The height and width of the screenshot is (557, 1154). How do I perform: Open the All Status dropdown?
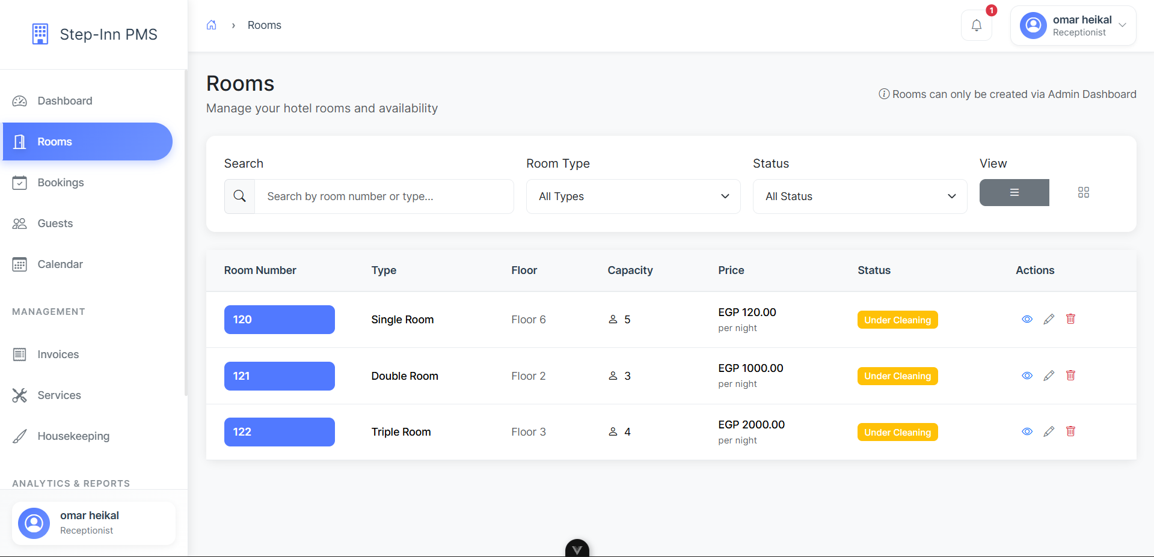coord(859,196)
